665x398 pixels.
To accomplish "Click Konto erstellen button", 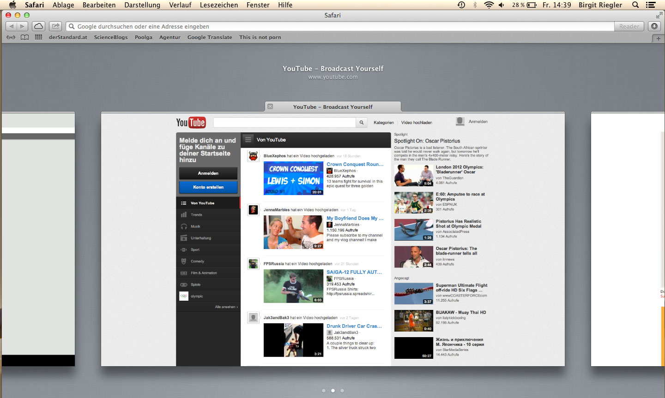I will [208, 187].
